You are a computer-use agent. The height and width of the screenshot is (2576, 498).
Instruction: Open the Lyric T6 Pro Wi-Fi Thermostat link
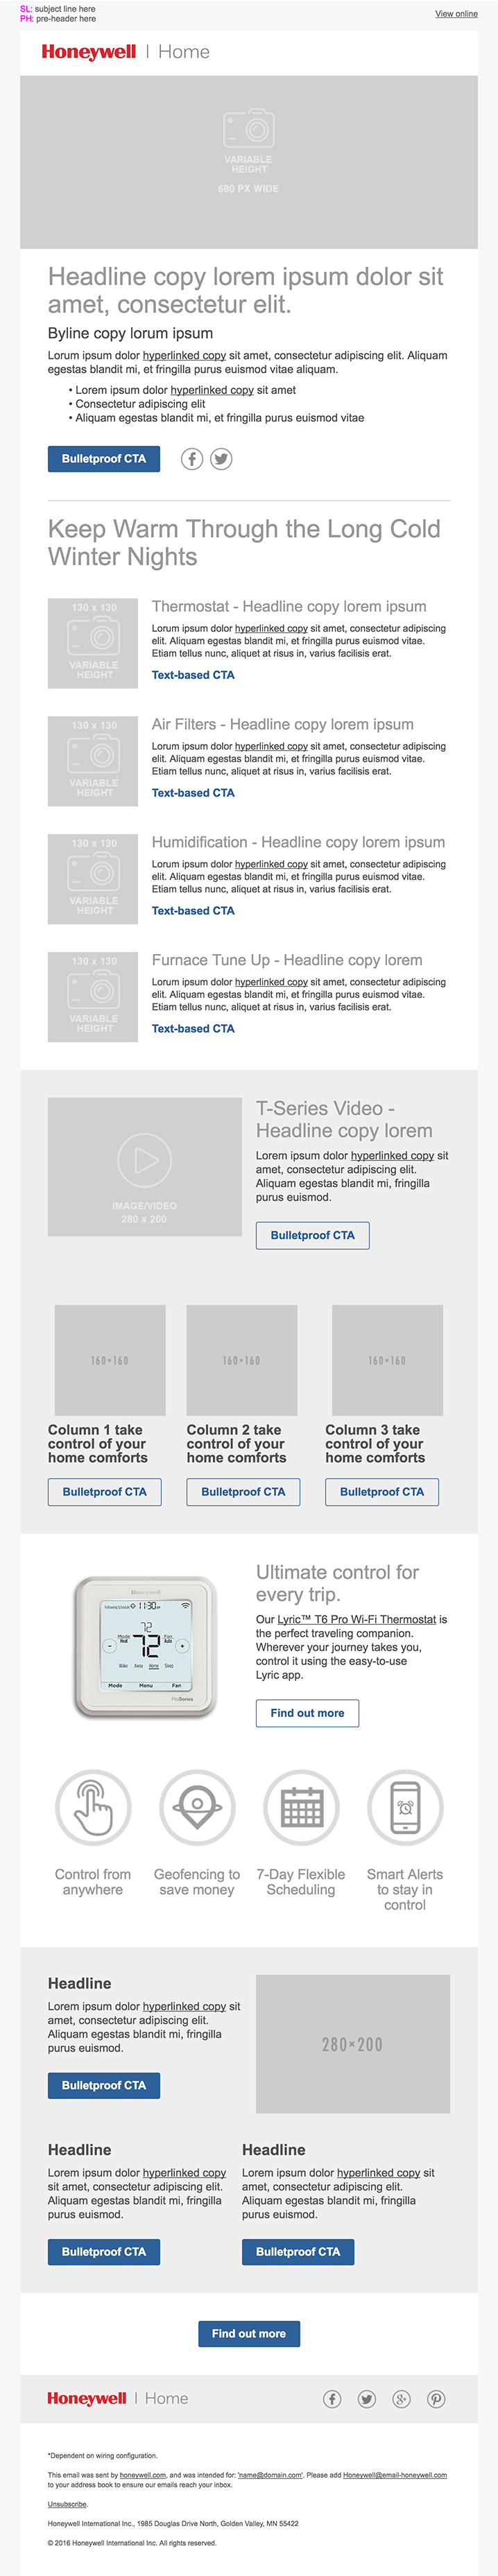356,1619
